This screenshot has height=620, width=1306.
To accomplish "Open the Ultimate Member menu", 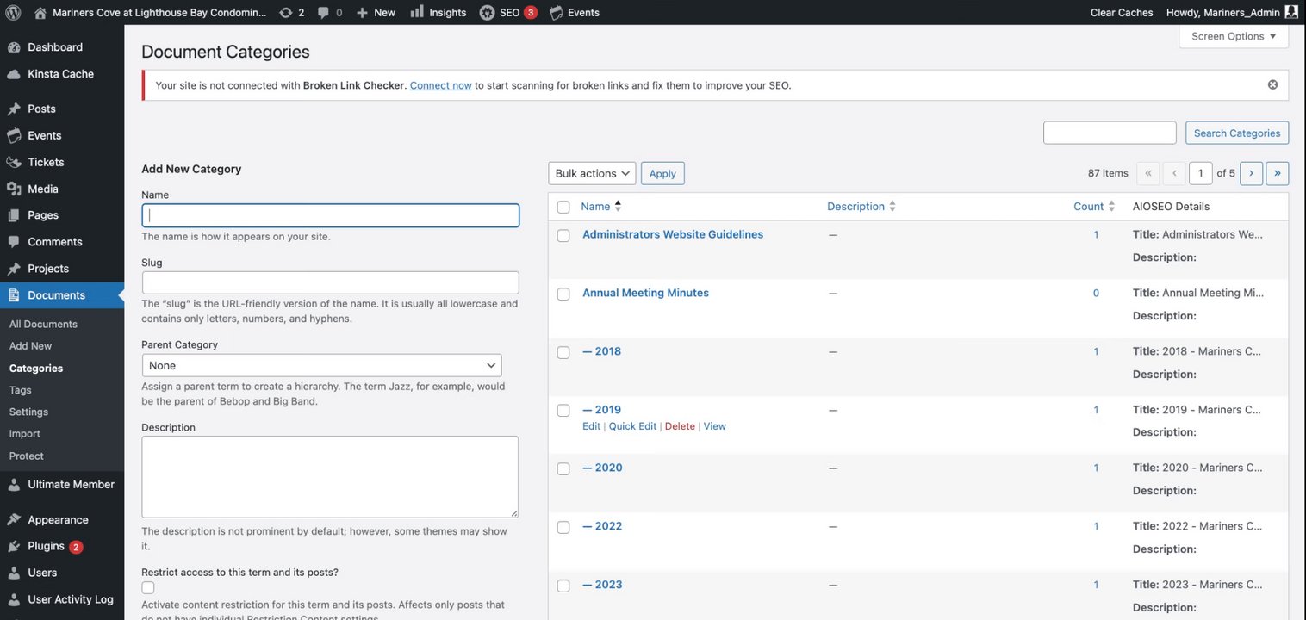I will (x=71, y=484).
